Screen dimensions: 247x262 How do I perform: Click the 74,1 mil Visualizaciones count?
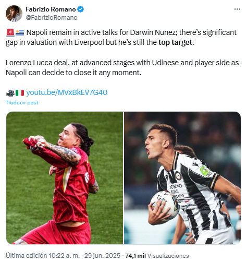[157, 256]
